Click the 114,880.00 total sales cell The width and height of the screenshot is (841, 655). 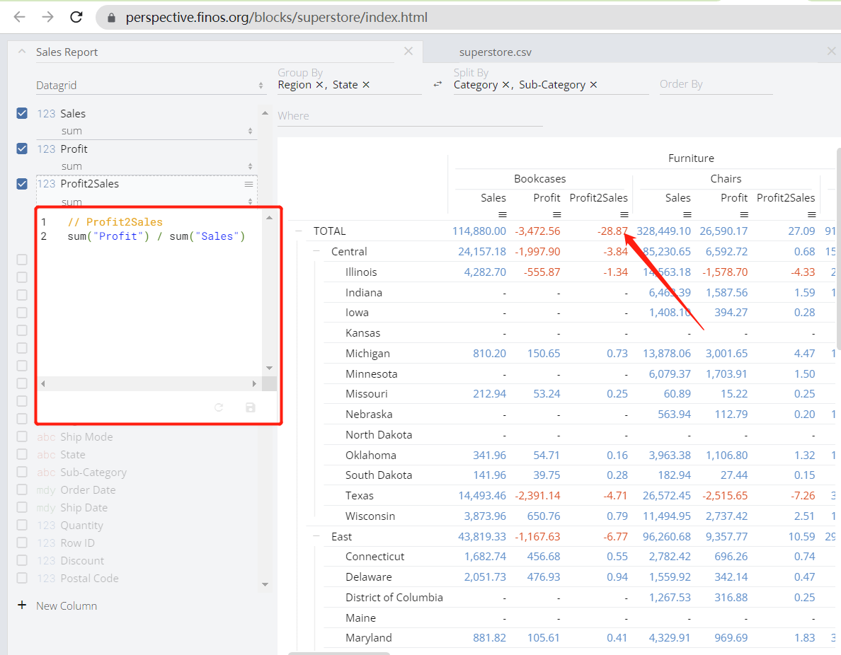(x=479, y=231)
